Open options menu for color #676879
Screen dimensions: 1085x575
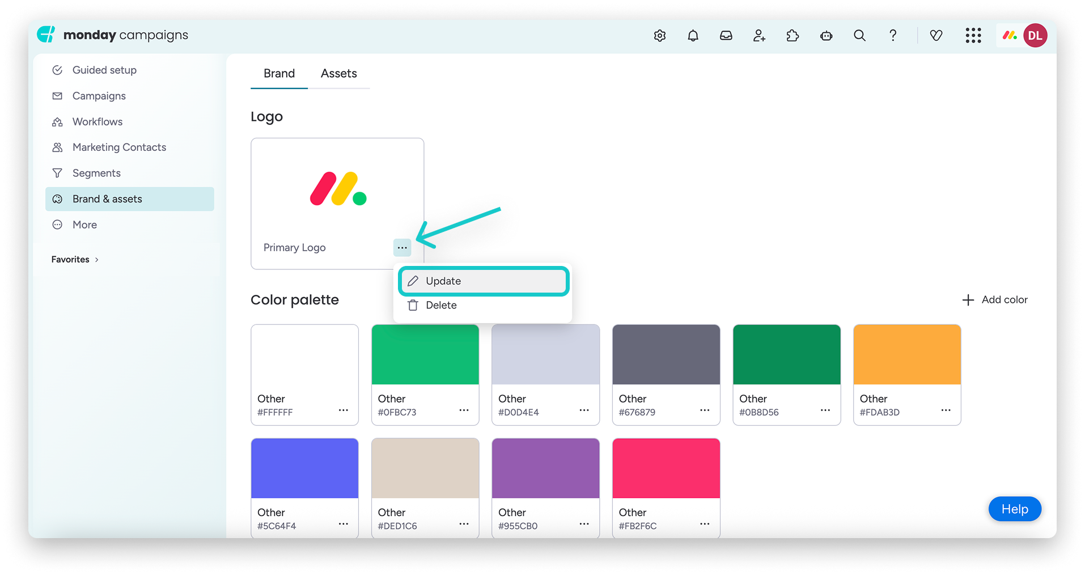click(705, 410)
